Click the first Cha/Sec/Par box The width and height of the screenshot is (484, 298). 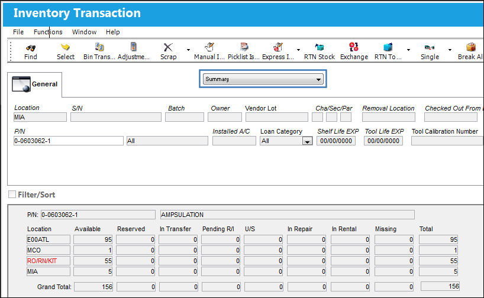pos(317,117)
